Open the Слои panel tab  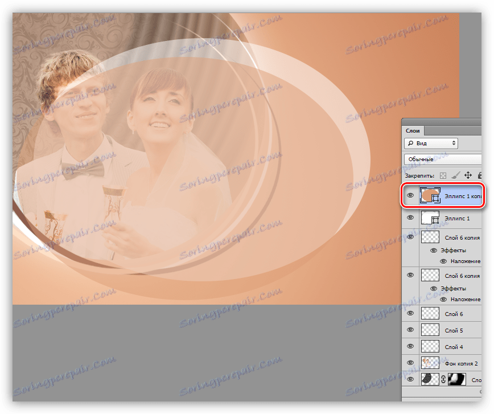pos(413,131)
